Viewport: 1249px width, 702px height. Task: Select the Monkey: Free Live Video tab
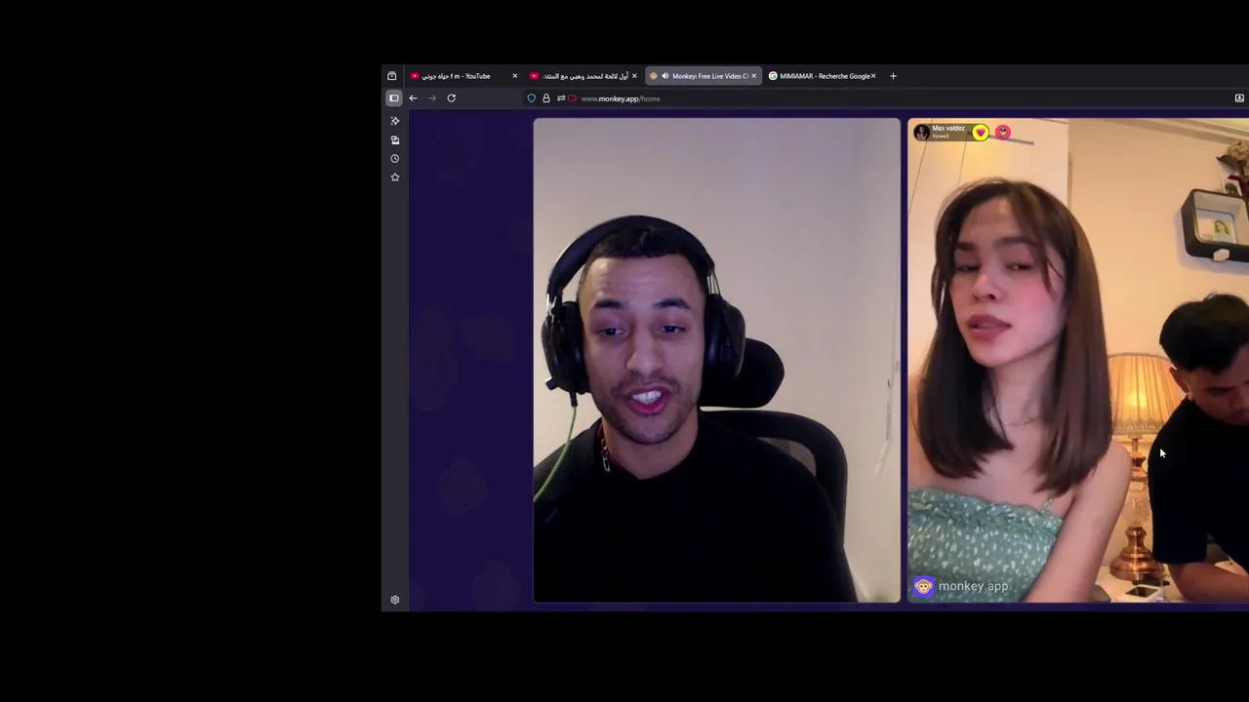(703, 76)
